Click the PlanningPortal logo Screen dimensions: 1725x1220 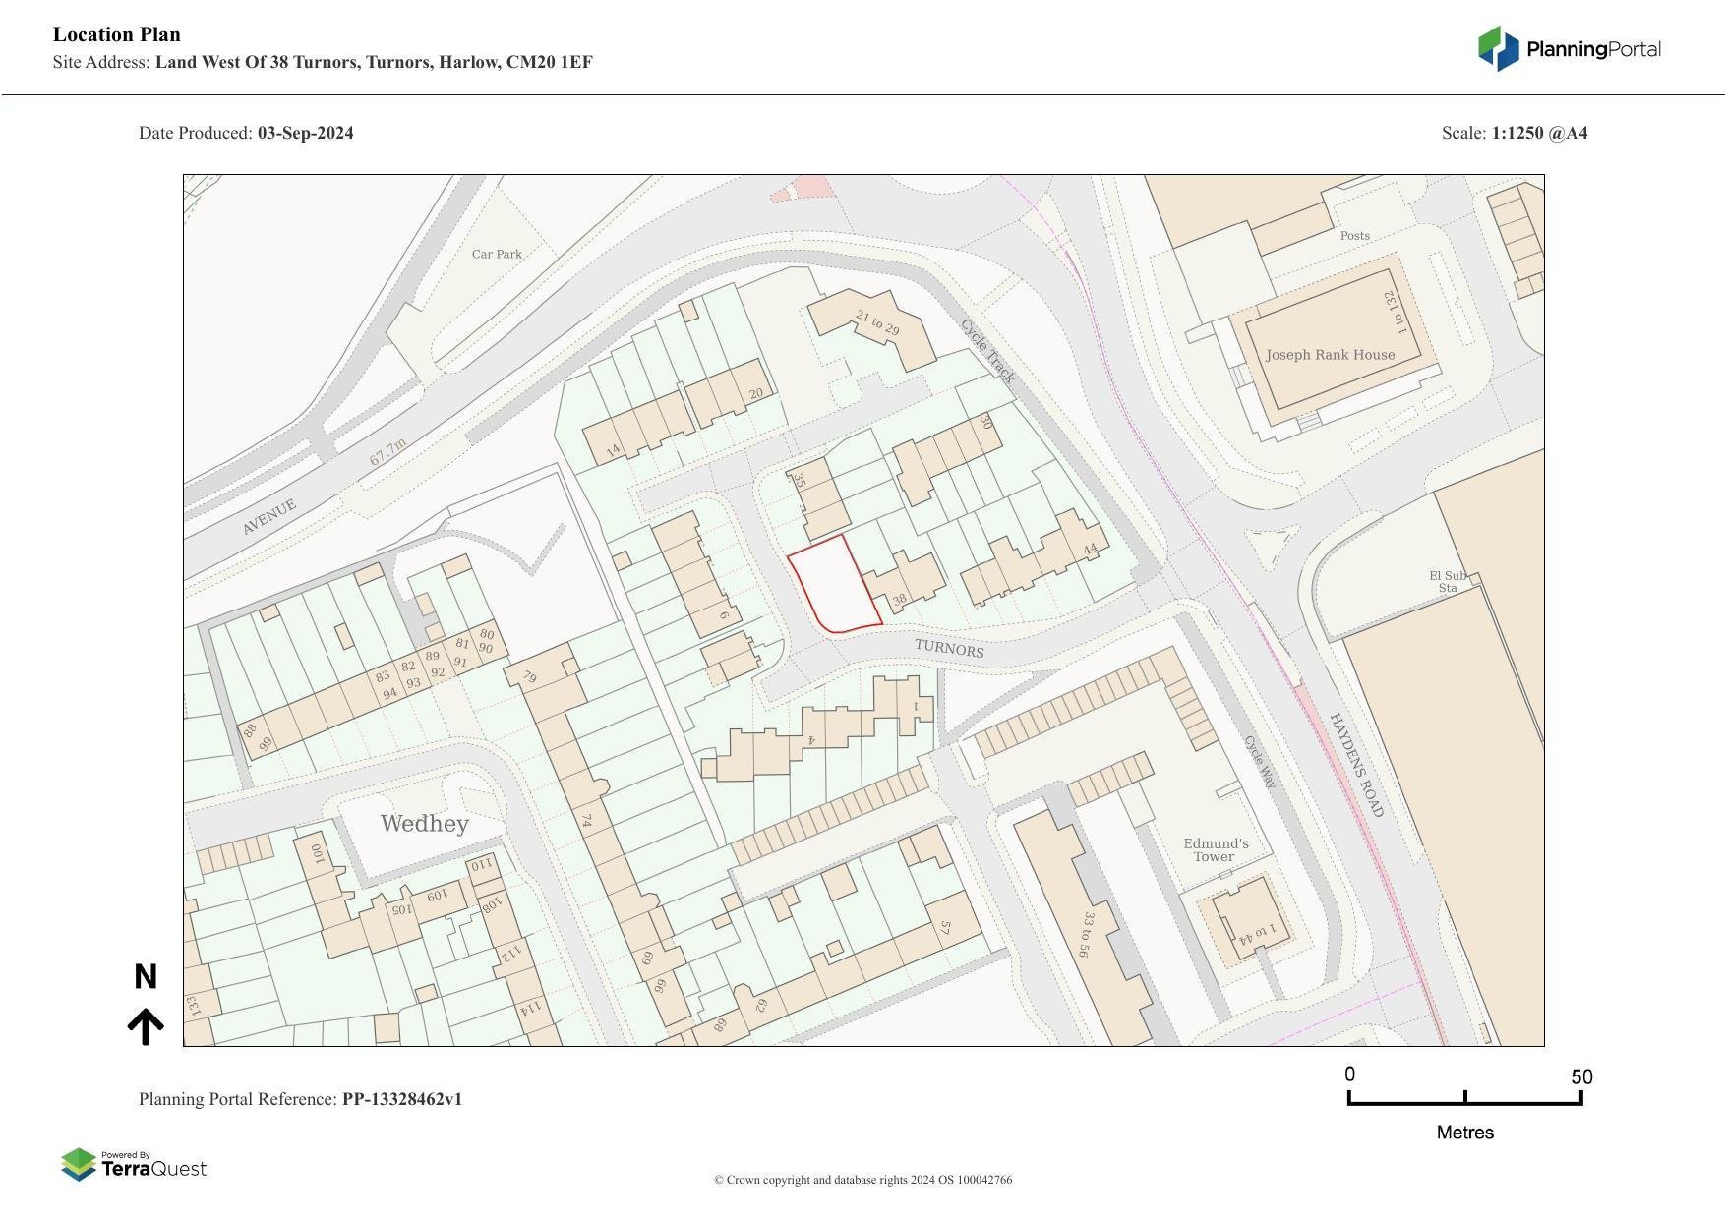click(1569, 49)
